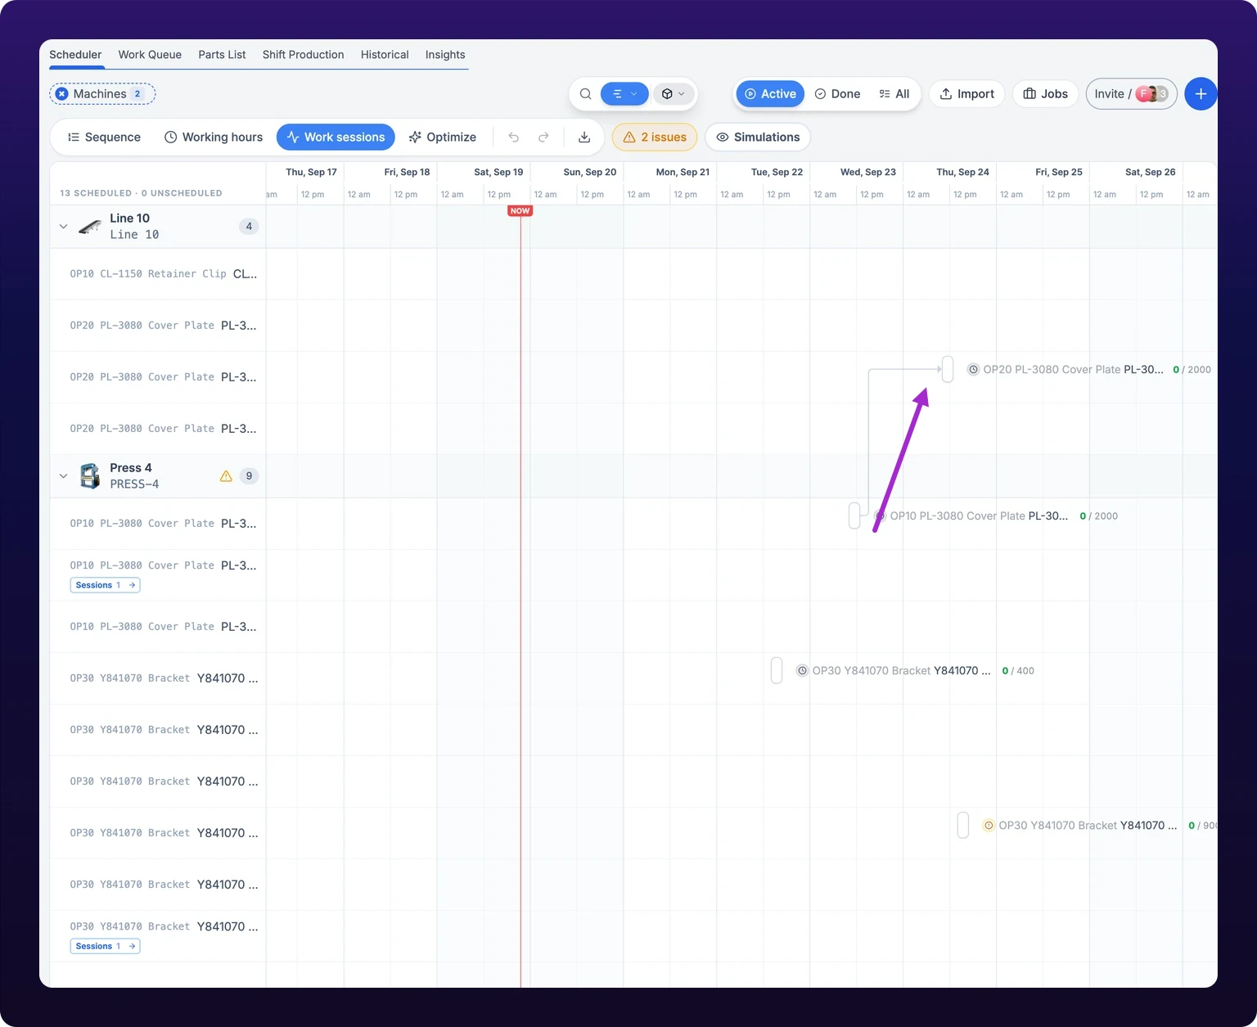The width and height of the screenshot is (1257, 1027).
Task: Switch to Sequence view
Action: tap(104, 137)
